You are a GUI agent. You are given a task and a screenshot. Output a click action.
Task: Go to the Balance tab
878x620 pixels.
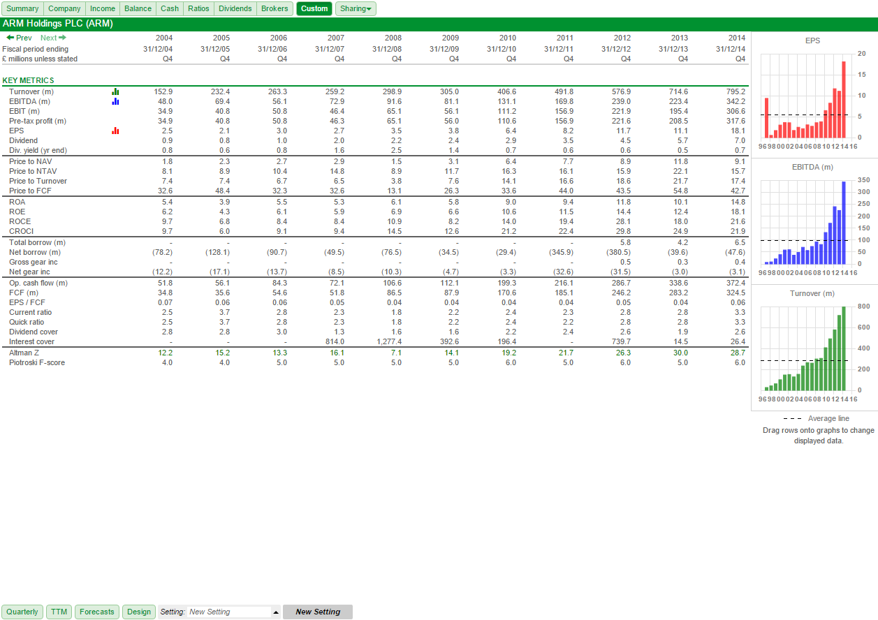click(138, 8)
